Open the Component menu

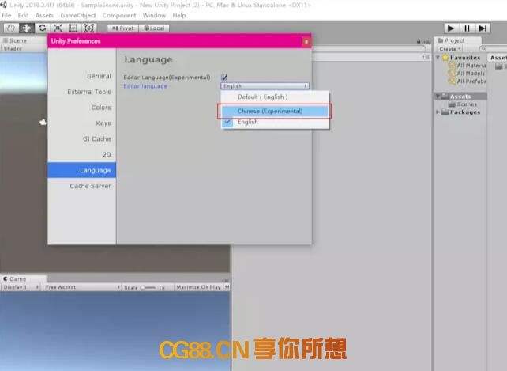coord(119,15)
